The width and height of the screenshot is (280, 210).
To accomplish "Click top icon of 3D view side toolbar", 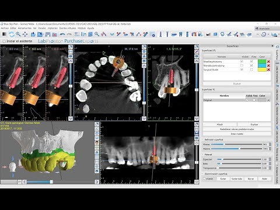I will coord(97,124).
